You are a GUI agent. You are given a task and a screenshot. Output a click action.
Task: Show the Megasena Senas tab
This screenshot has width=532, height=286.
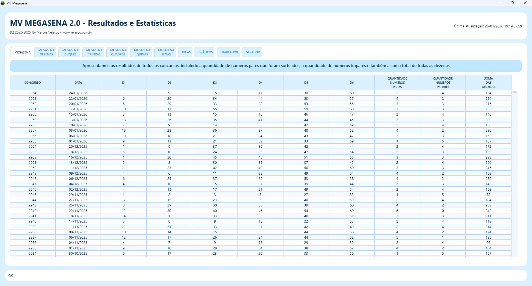click(x=166, y=52)
